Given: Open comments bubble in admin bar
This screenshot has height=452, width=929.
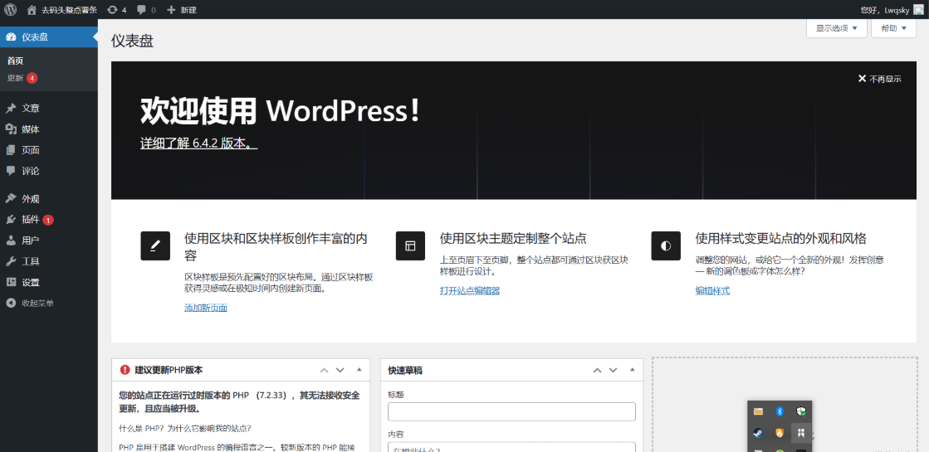Looking at the screenshot, I should [x=142, y=9].
